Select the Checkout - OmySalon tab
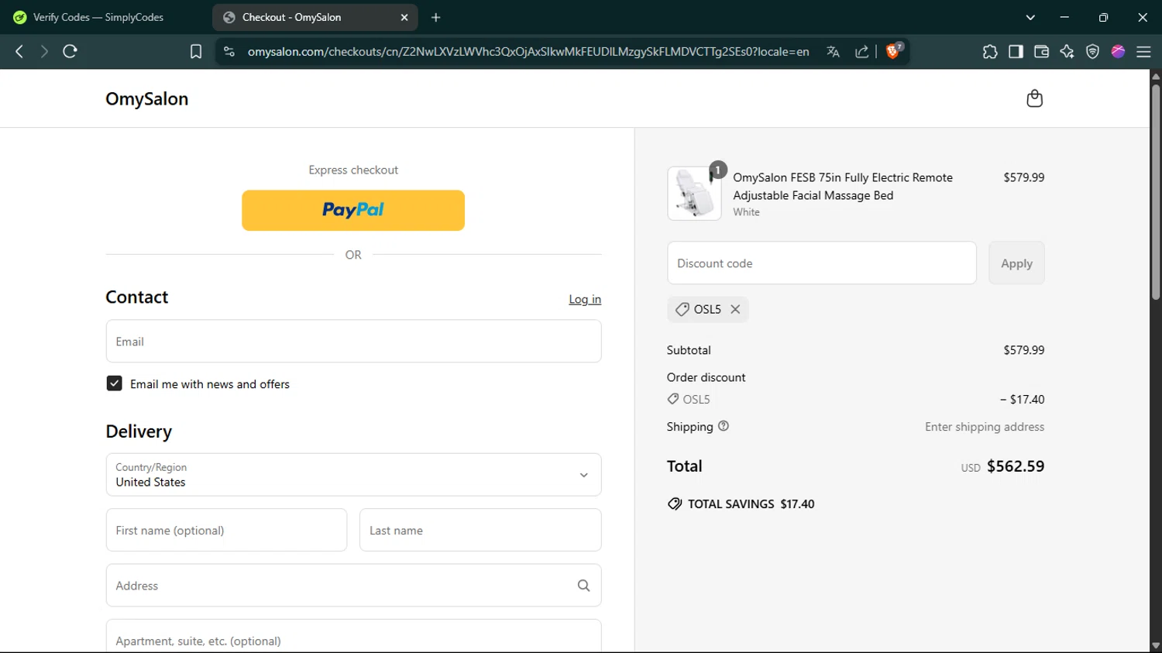Screen dimensions: 1162x653 tap(315, 17)
